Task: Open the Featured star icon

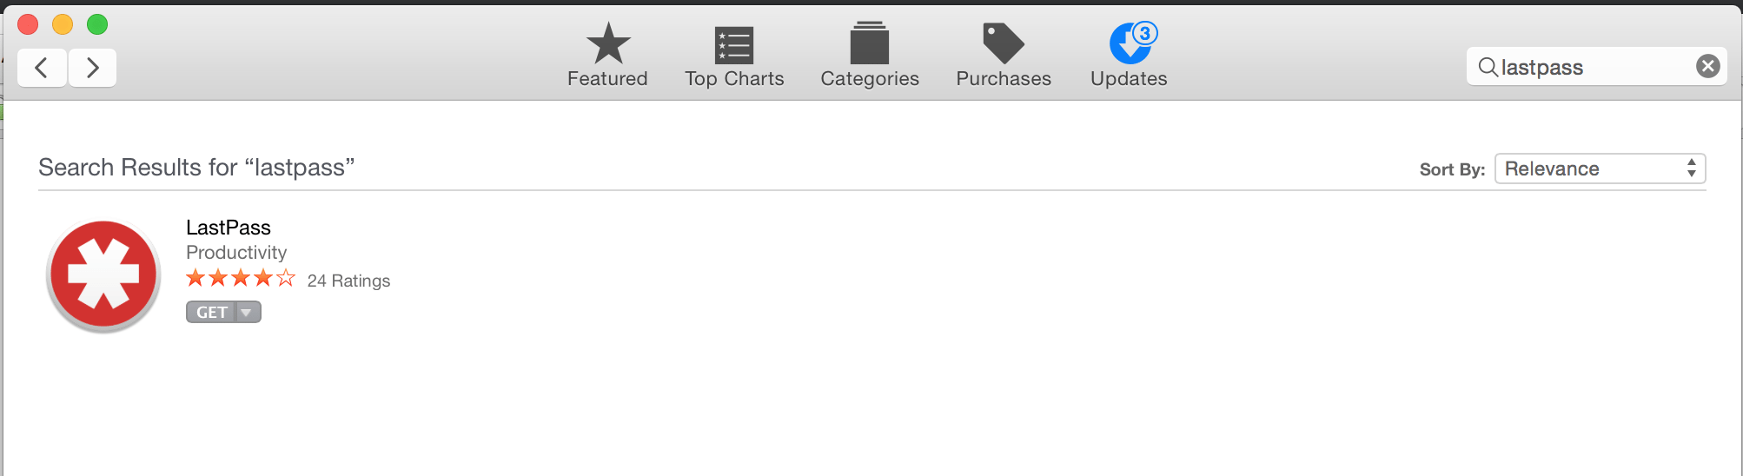Action: (608, 43)
